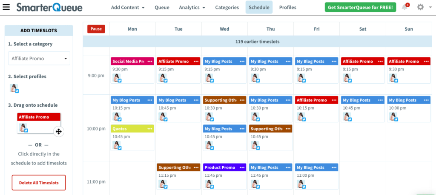
Task: Click the Sat column header
Action: [363, 29]
